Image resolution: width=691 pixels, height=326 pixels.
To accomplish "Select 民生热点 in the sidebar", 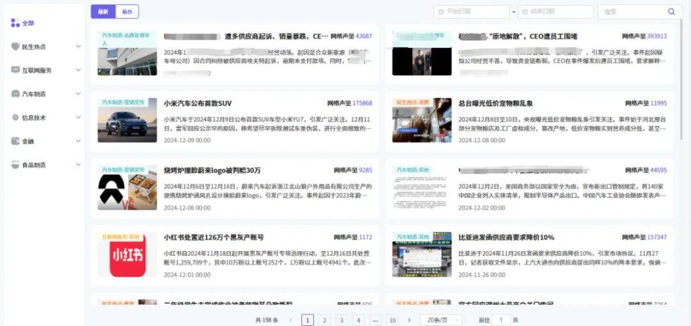I will [x=34, y=46].
